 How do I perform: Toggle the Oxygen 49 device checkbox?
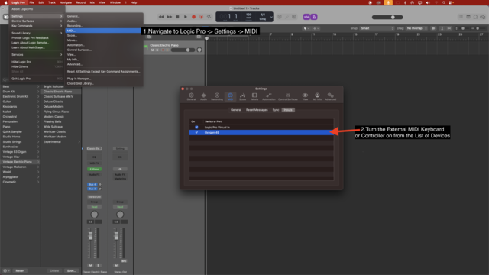[196, 132]
